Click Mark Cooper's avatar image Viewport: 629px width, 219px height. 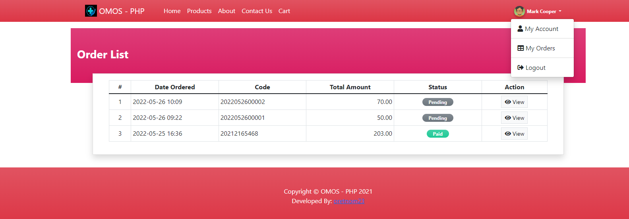tap(519, 11)
